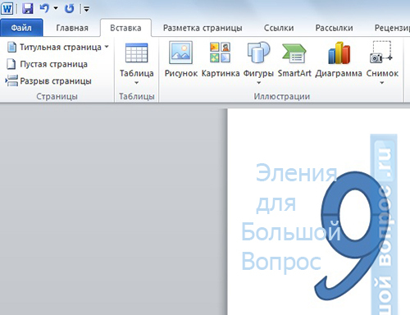Viewport: 410px width, 315px height.
Task: Open the Файл tab
Action: (x=21, y=28)
